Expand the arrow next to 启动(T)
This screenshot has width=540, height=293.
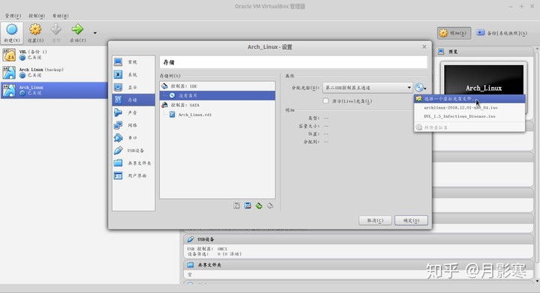point(94,33)
